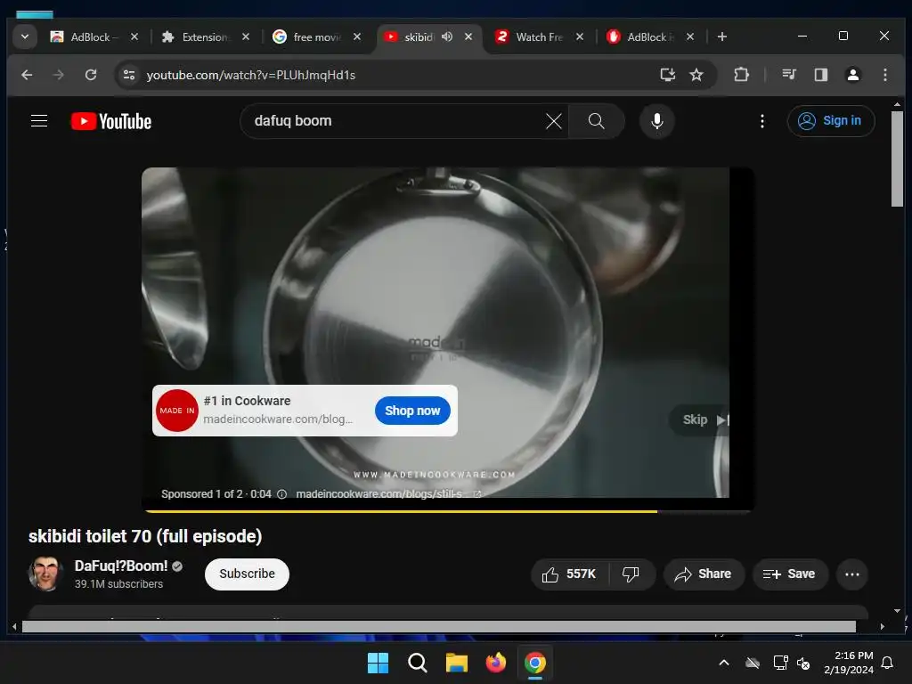Open the Windows Start menu
This screenshot has height=684, width=912.
click(378, 663)
